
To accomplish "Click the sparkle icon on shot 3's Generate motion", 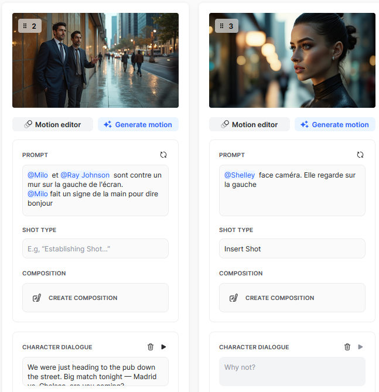I will [x=305, y=124].
